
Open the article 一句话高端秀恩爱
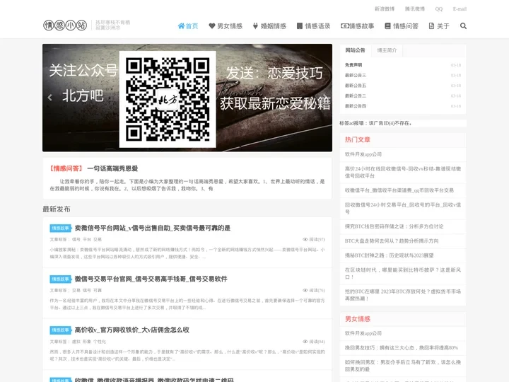[112, 168]
